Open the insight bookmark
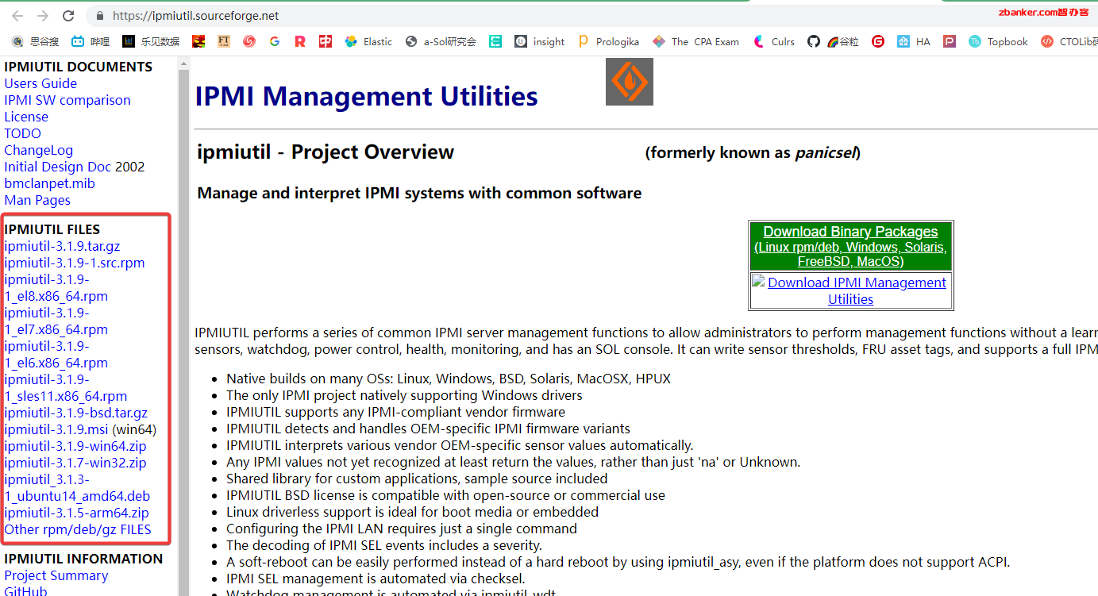Viewport: 1098px width, 596px height. tap(540, 41)
